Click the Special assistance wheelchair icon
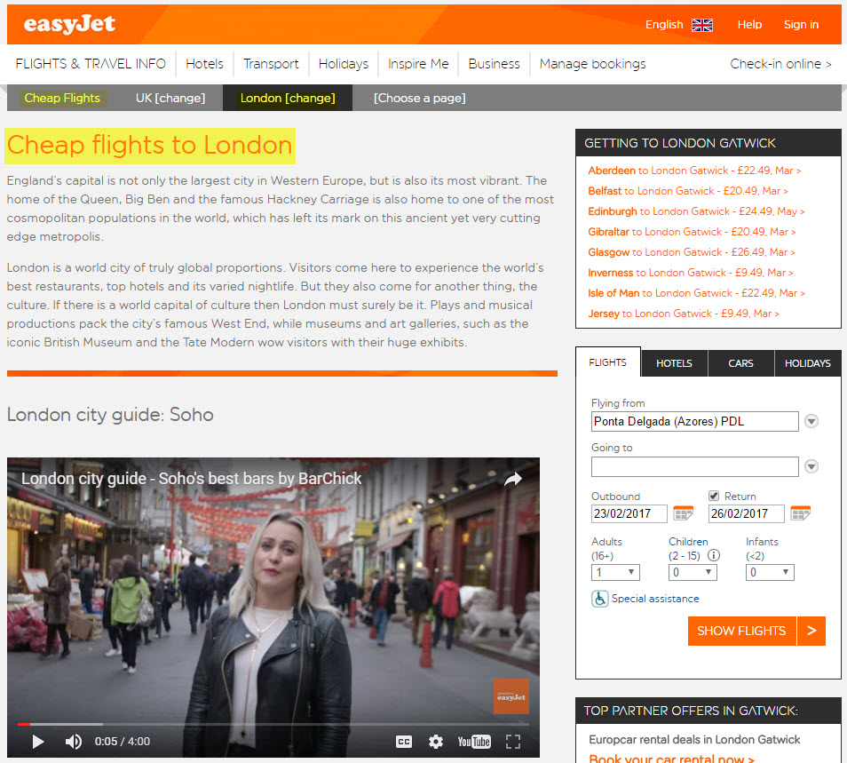 (599, 599)
